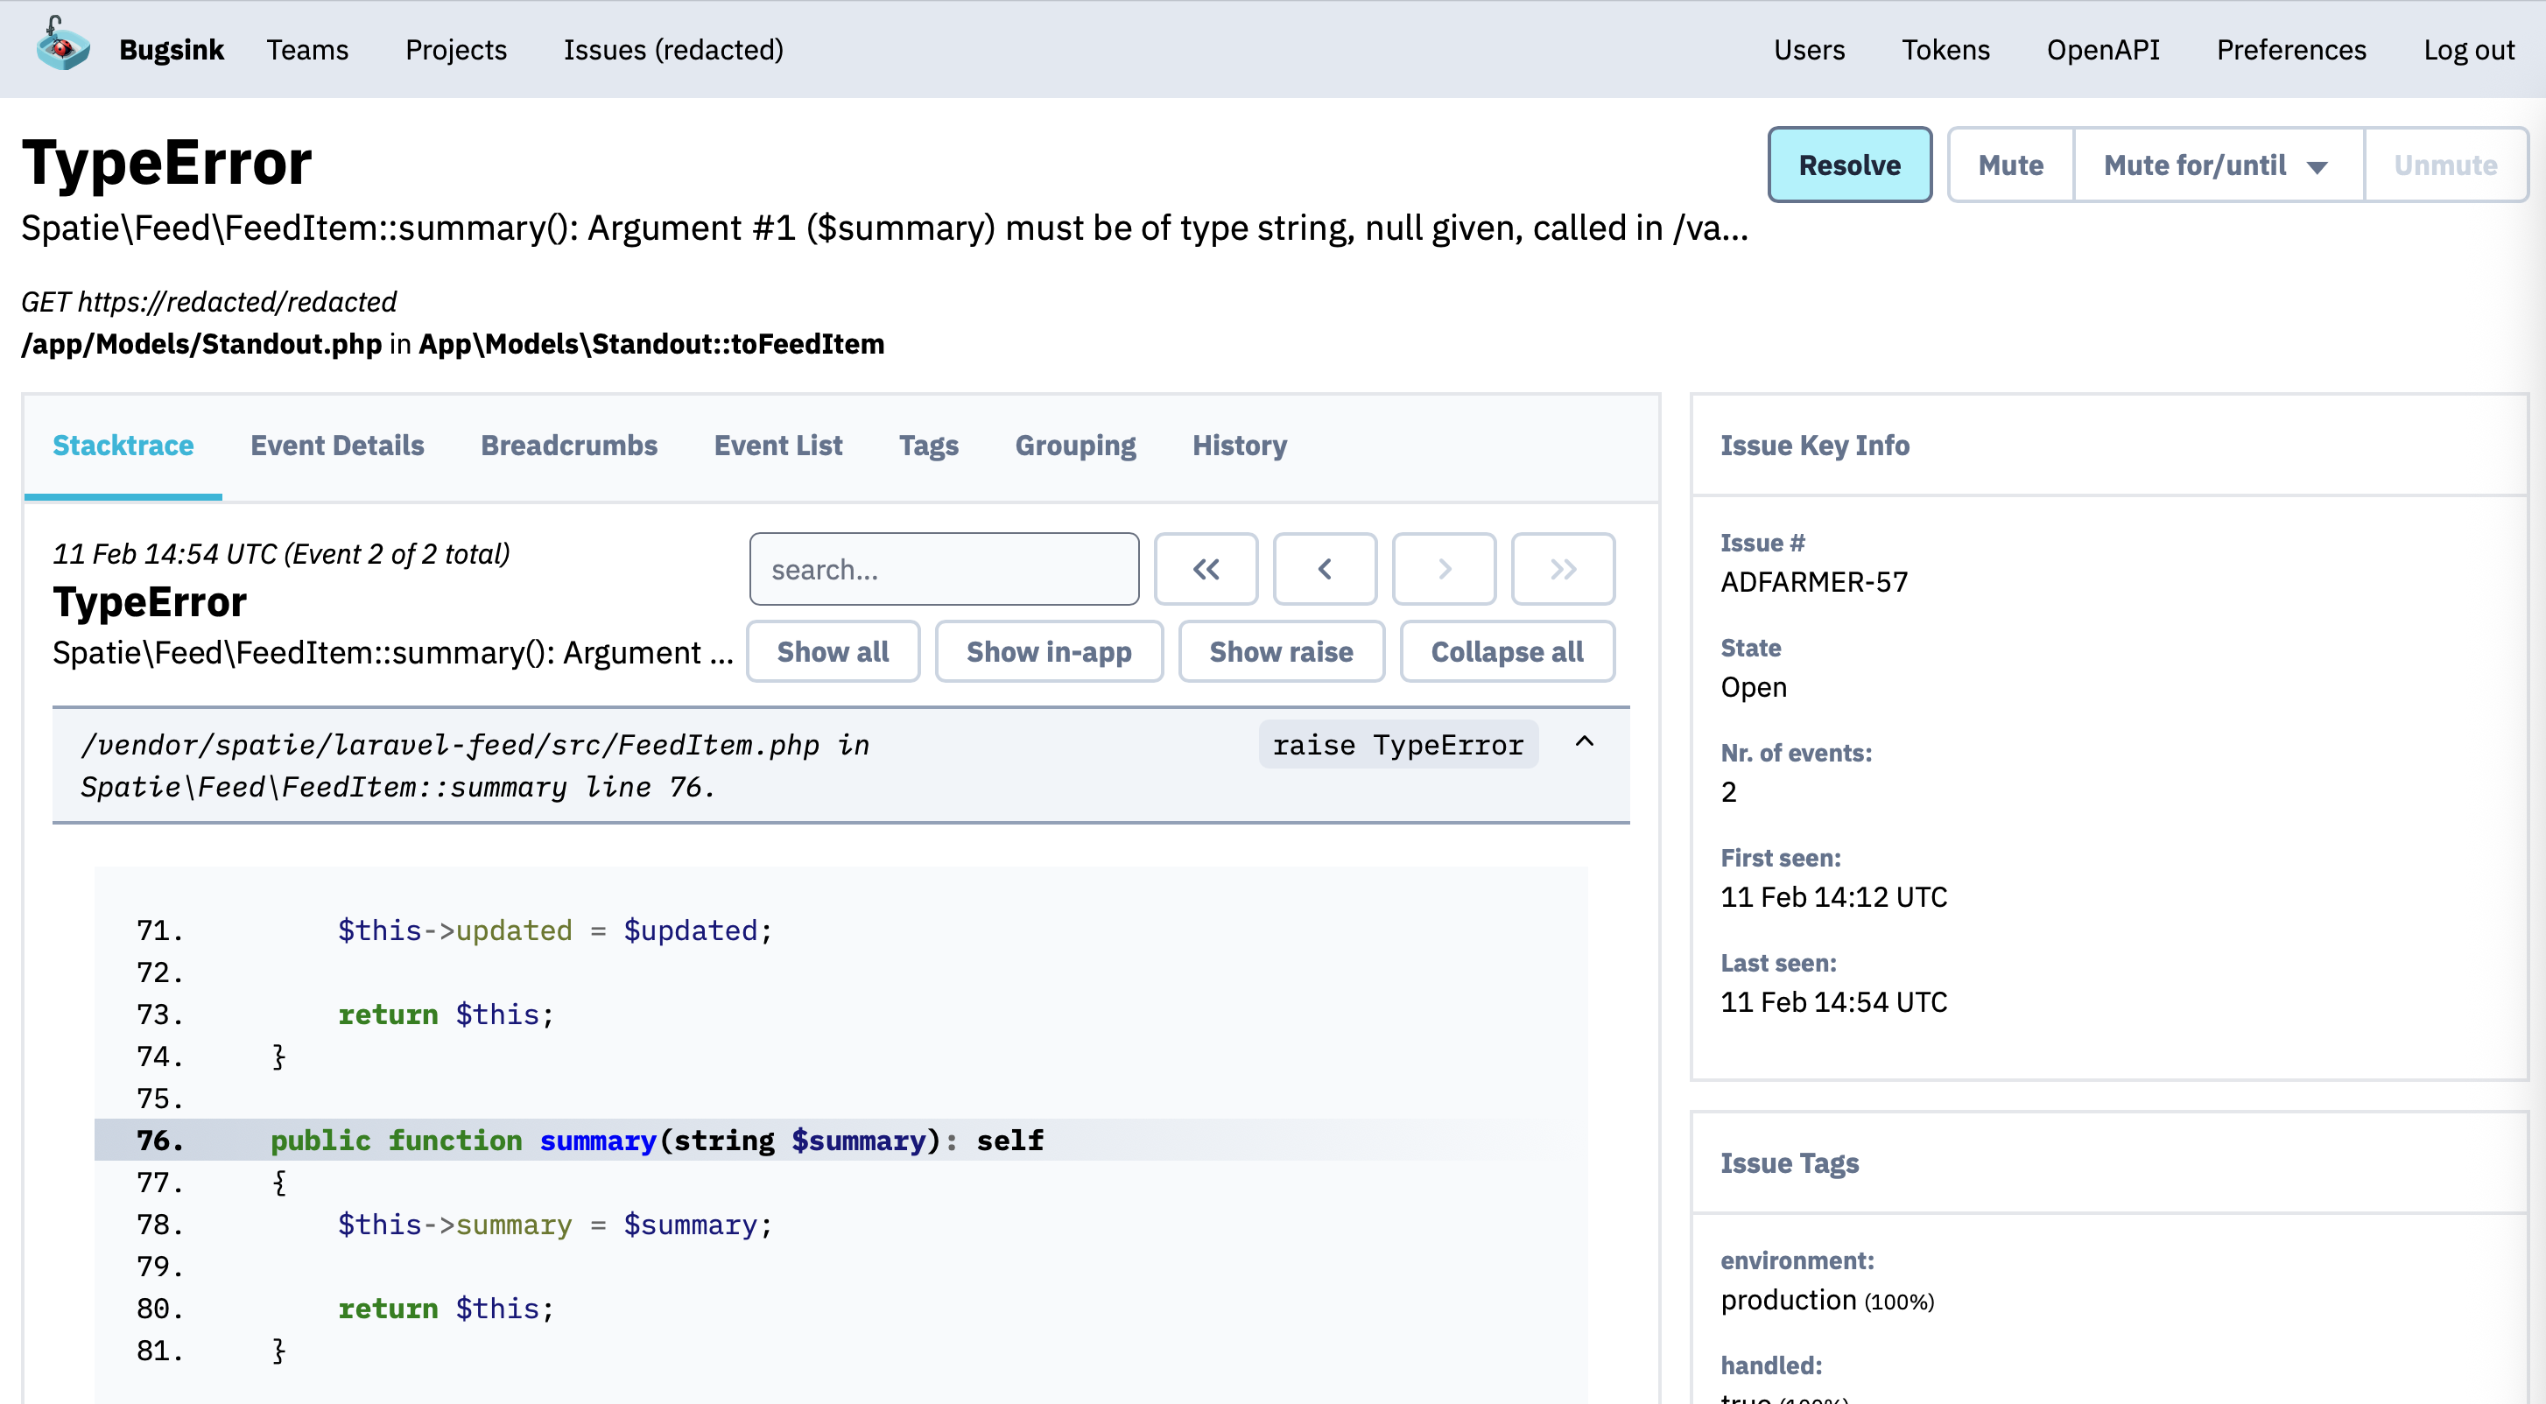The height and width of the screenshot is (1404, 2546).
Task: View the History tab
Action: (1238, 446)
